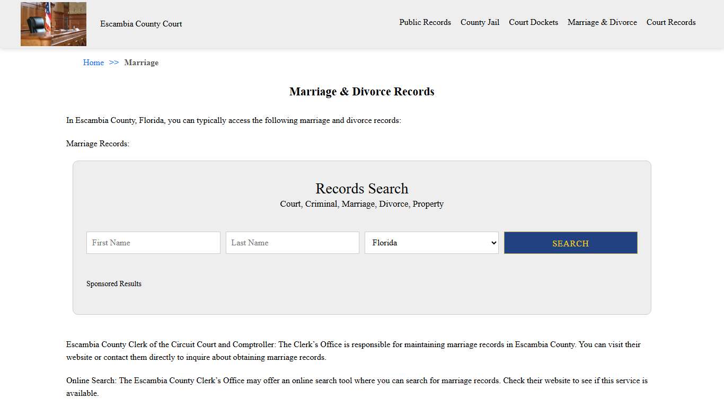The image size is (724, 407).
Task: Click the Home breadcrumb link
Action: [x=93, y=63]
